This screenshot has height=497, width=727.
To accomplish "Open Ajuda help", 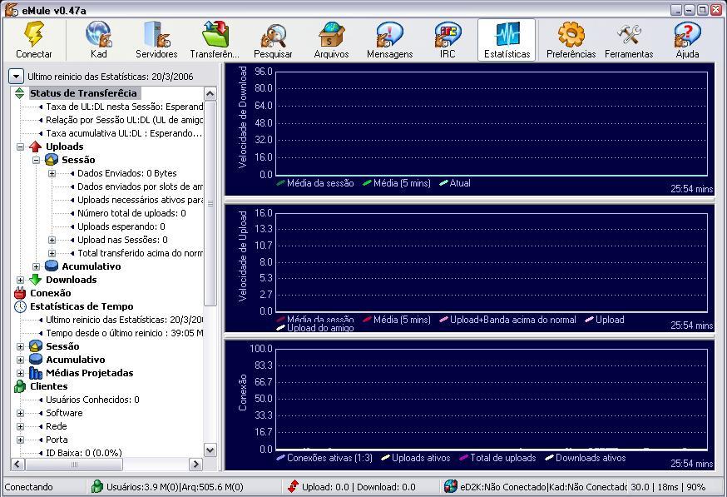I will pyautogui.click(x=687, y=40).
